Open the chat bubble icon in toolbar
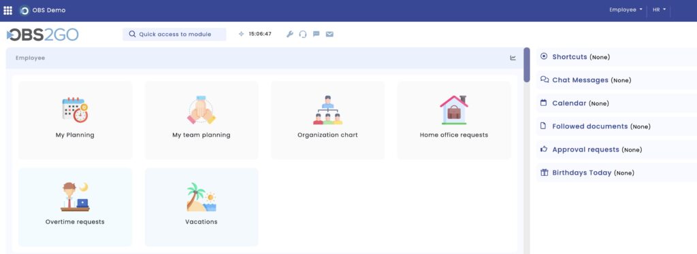 (316, 34)
